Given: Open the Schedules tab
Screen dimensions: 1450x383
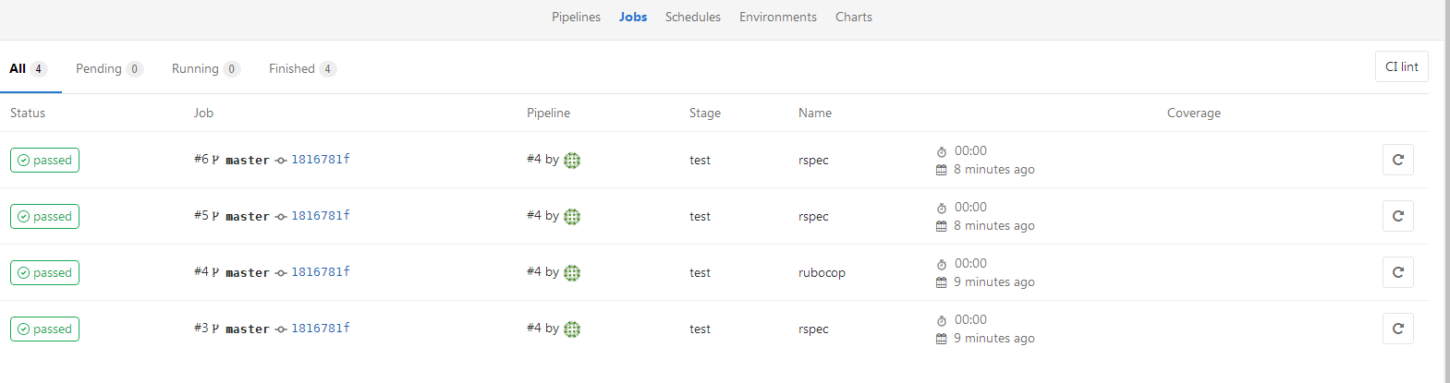Looking at the screenshot, I should tap(692, 17).
